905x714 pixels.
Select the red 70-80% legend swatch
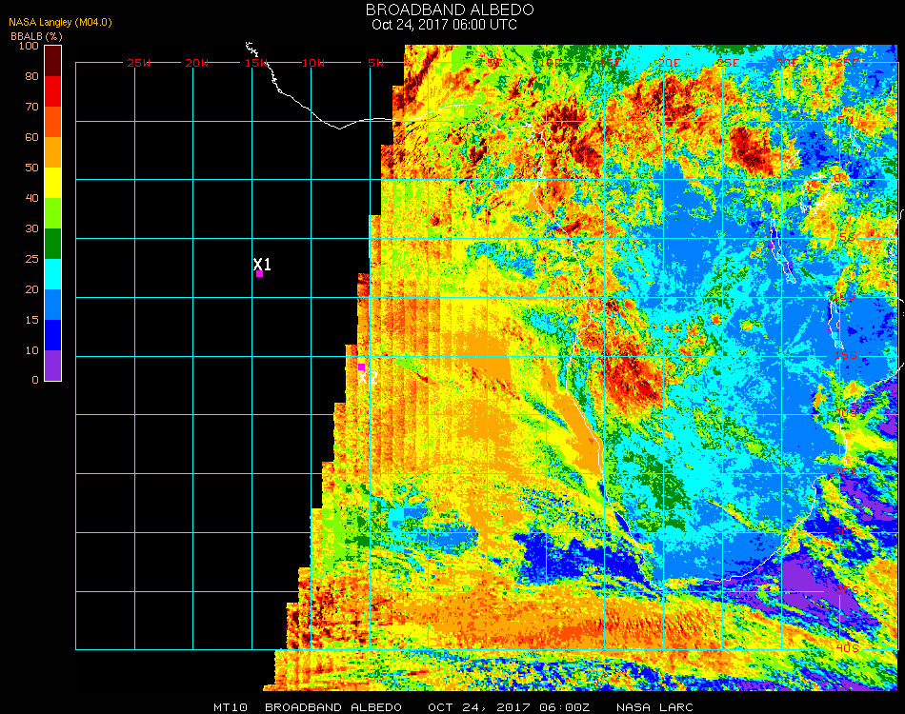click(x=53, y=91)
